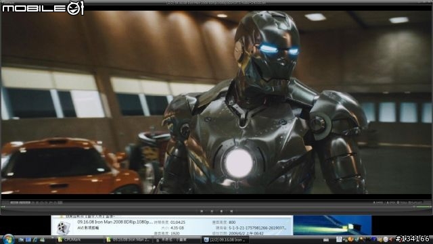Click the file size value 4.35 GB
This screenshot has width=433, height=244.
point(177,228)
